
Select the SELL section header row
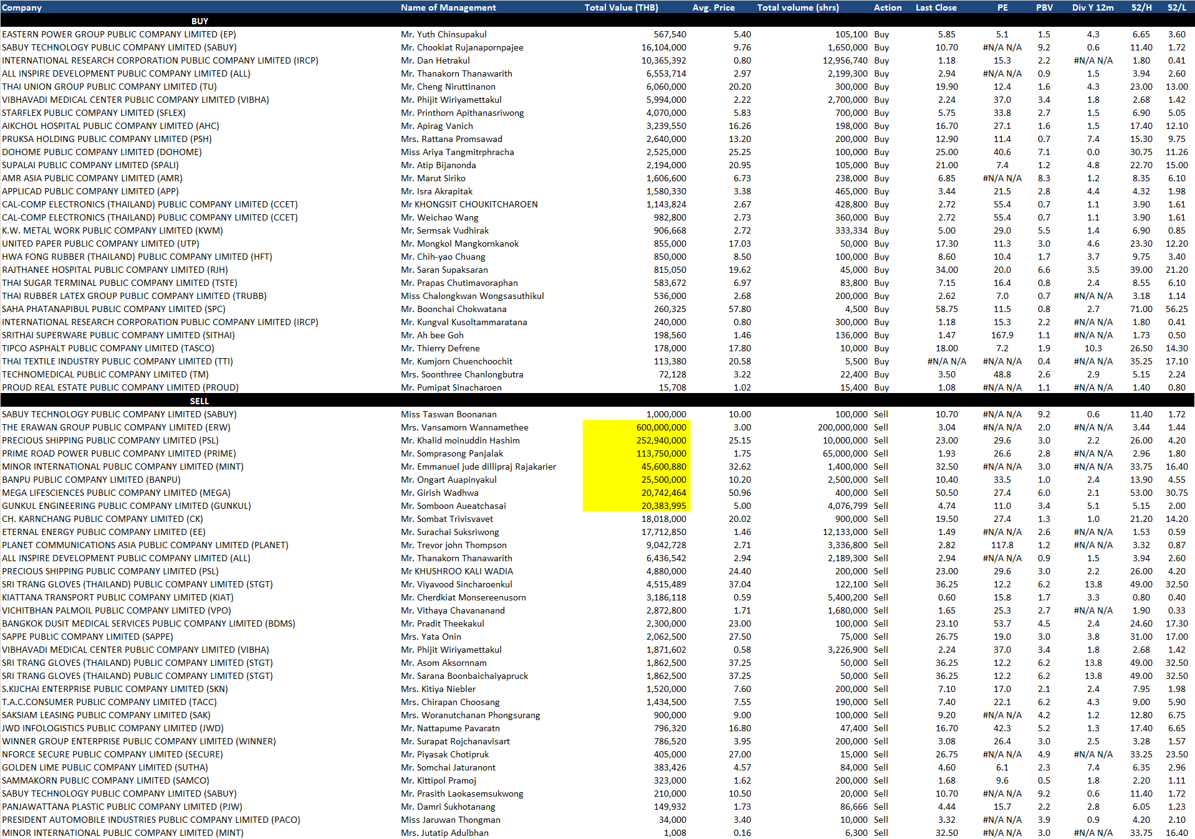click(199, 401)
